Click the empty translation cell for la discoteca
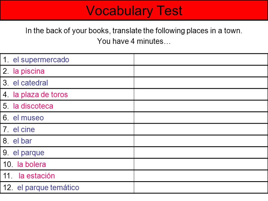This screenshot has height=201, width=268. 201,106
